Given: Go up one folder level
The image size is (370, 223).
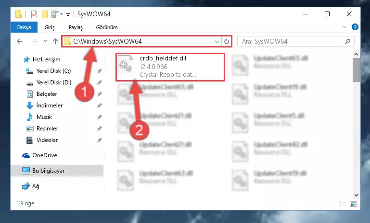Looking at the screenshot, I should [x=55, y=41].
